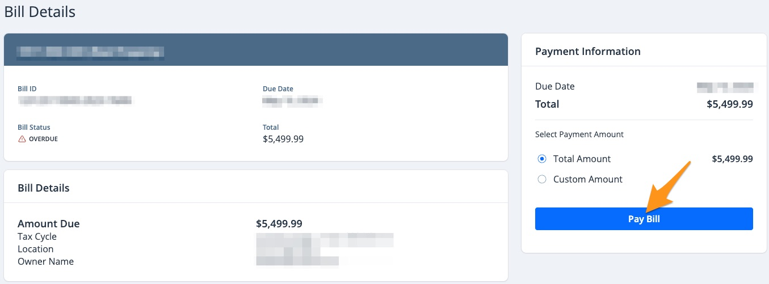Screen dimensions: 769x284
Task: Click the page title Bill Details
Action: coord(40,12)
